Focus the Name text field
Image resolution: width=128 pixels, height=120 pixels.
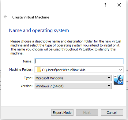(79, 61)
